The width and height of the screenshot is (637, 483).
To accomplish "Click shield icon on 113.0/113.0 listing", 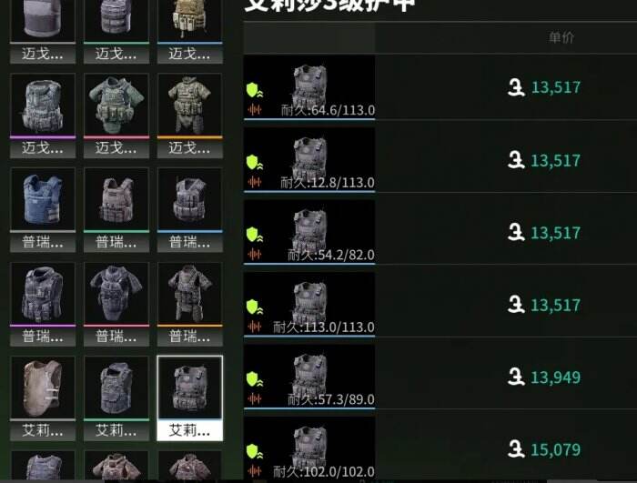I will 254,307.
